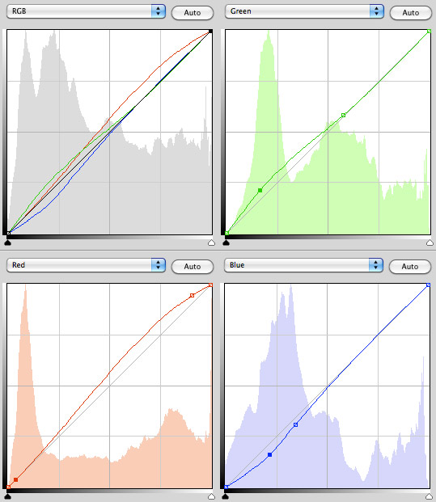The image size is (436, 502).
Task: Open the Green channel dropdown
Action: [304, 11]
